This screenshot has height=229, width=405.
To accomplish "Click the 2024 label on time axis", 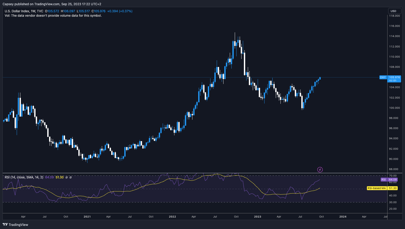I will [x=343, y=217].
